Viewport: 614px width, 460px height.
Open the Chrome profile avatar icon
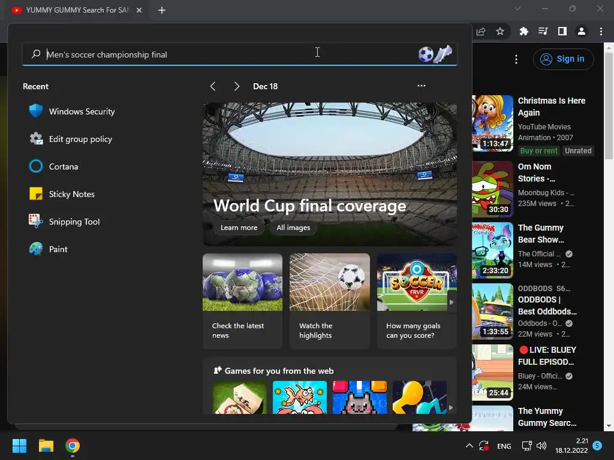[x=582, y=31]
